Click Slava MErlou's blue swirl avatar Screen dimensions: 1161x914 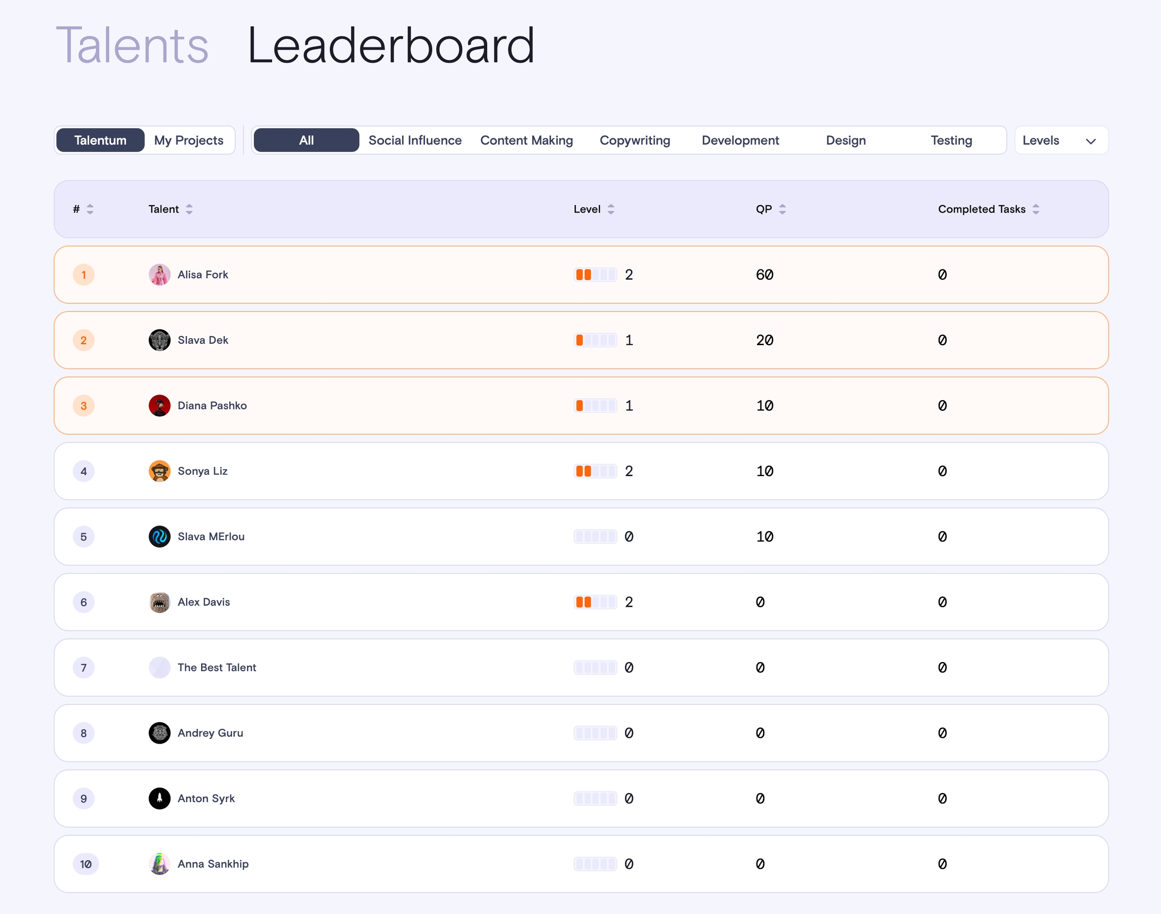click(159, 536)
